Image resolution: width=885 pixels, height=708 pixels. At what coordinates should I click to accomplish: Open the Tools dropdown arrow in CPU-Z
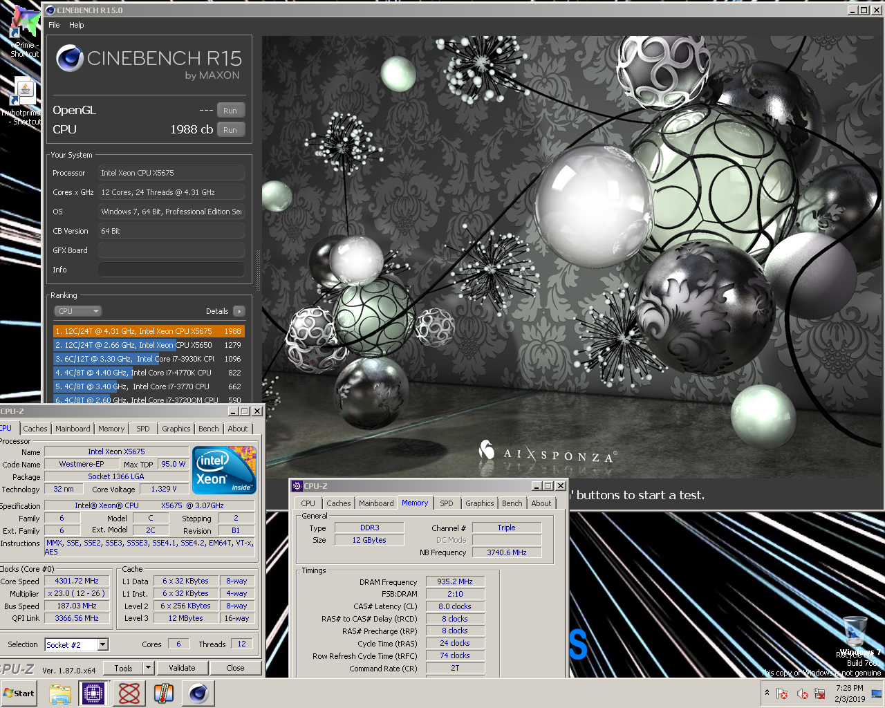tap(148, 668)
